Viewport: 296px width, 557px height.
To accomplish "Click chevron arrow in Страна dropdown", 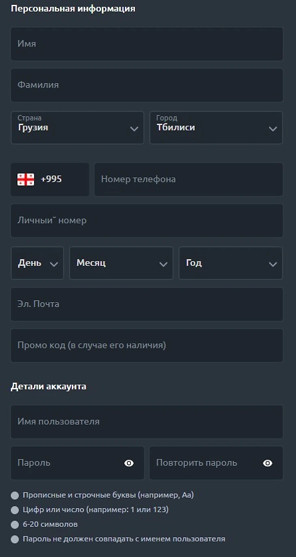I will (134, 129).
